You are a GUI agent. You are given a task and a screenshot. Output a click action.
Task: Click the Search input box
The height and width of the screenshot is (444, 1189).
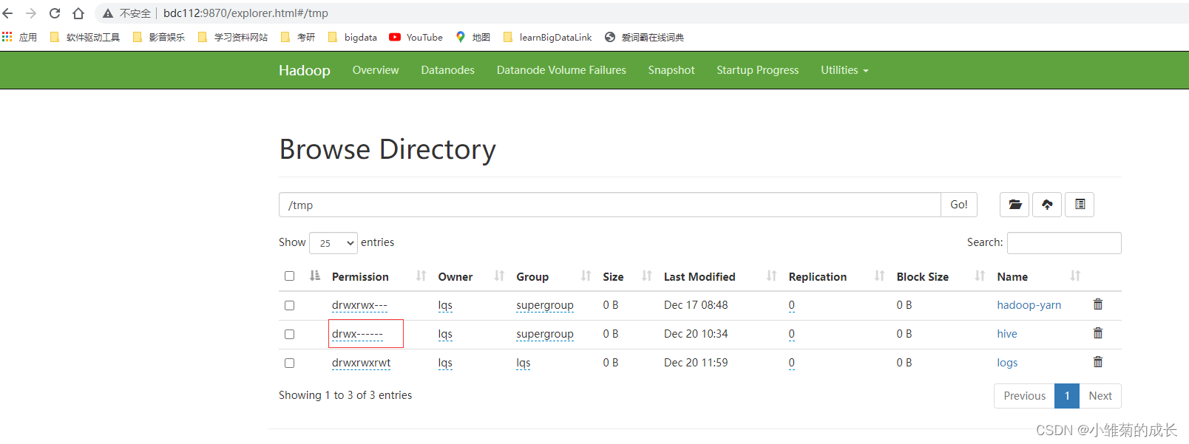(x=1064, y=243)
